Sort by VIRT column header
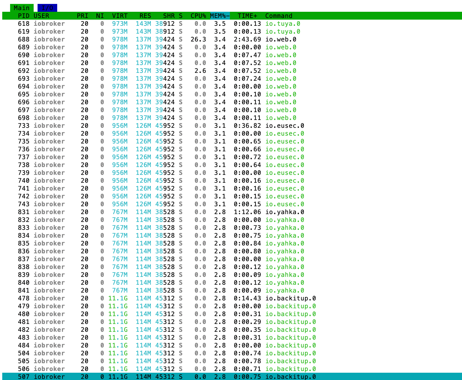462x380 pixels. 120,16
